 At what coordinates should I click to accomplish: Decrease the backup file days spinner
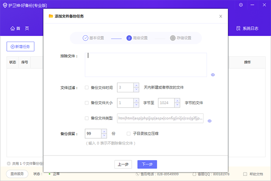click(x=136, y=90)
